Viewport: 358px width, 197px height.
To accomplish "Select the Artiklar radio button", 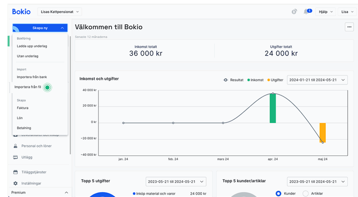I will [306, 193].
